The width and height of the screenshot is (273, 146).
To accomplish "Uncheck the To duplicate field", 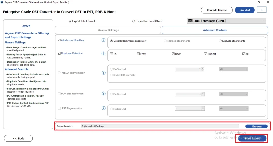I will tap(111, 54).
